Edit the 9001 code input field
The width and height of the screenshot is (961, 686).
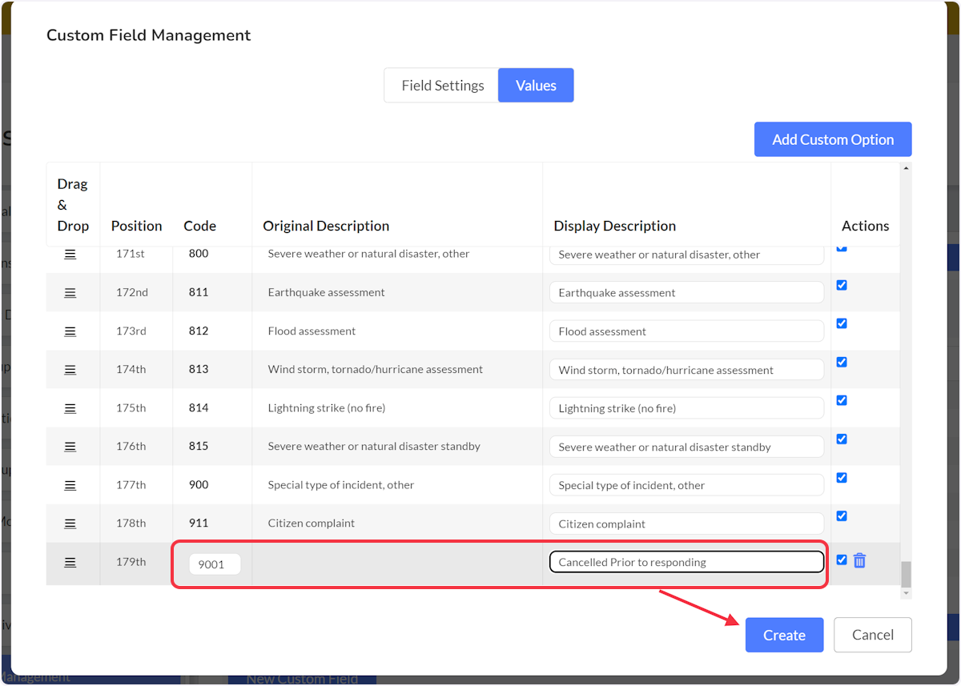(x=215, y=564)
